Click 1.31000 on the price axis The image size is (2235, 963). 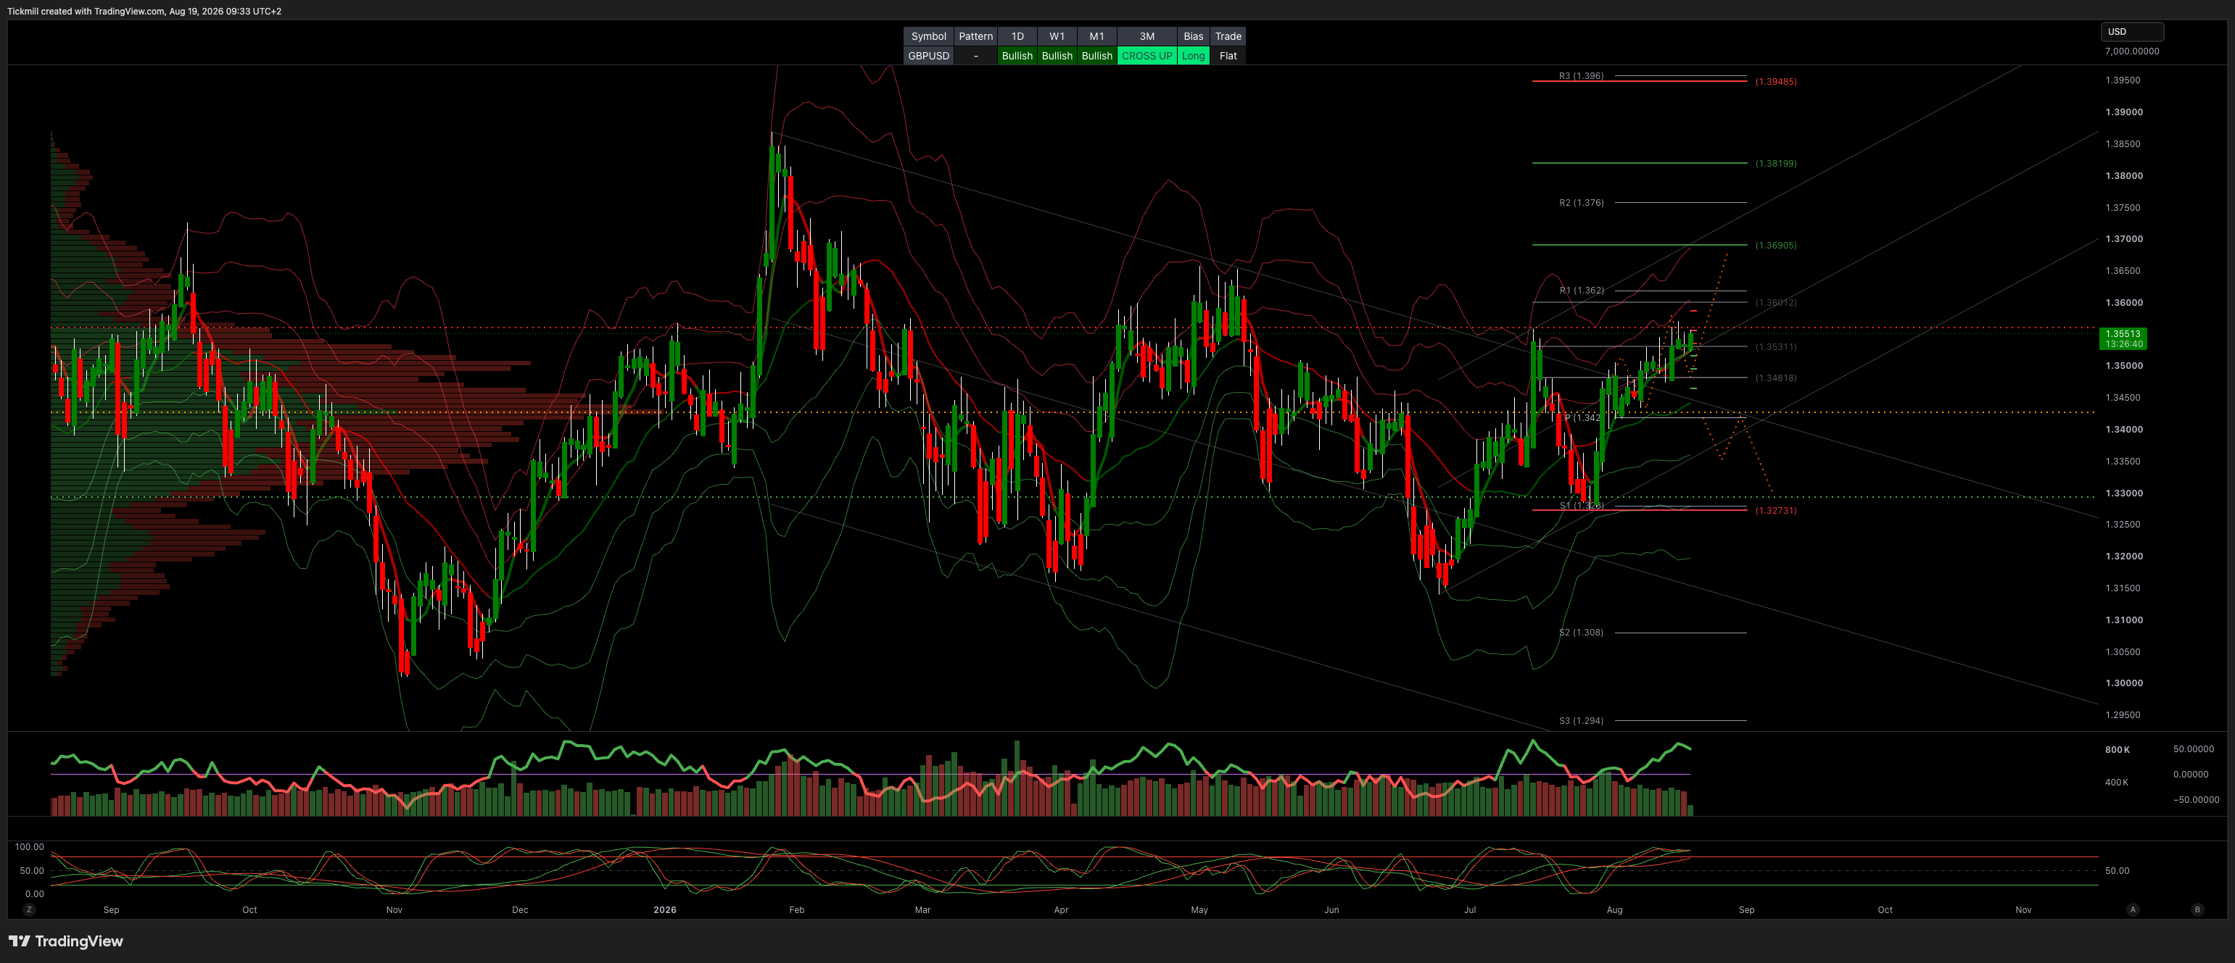click(2124, 620)
